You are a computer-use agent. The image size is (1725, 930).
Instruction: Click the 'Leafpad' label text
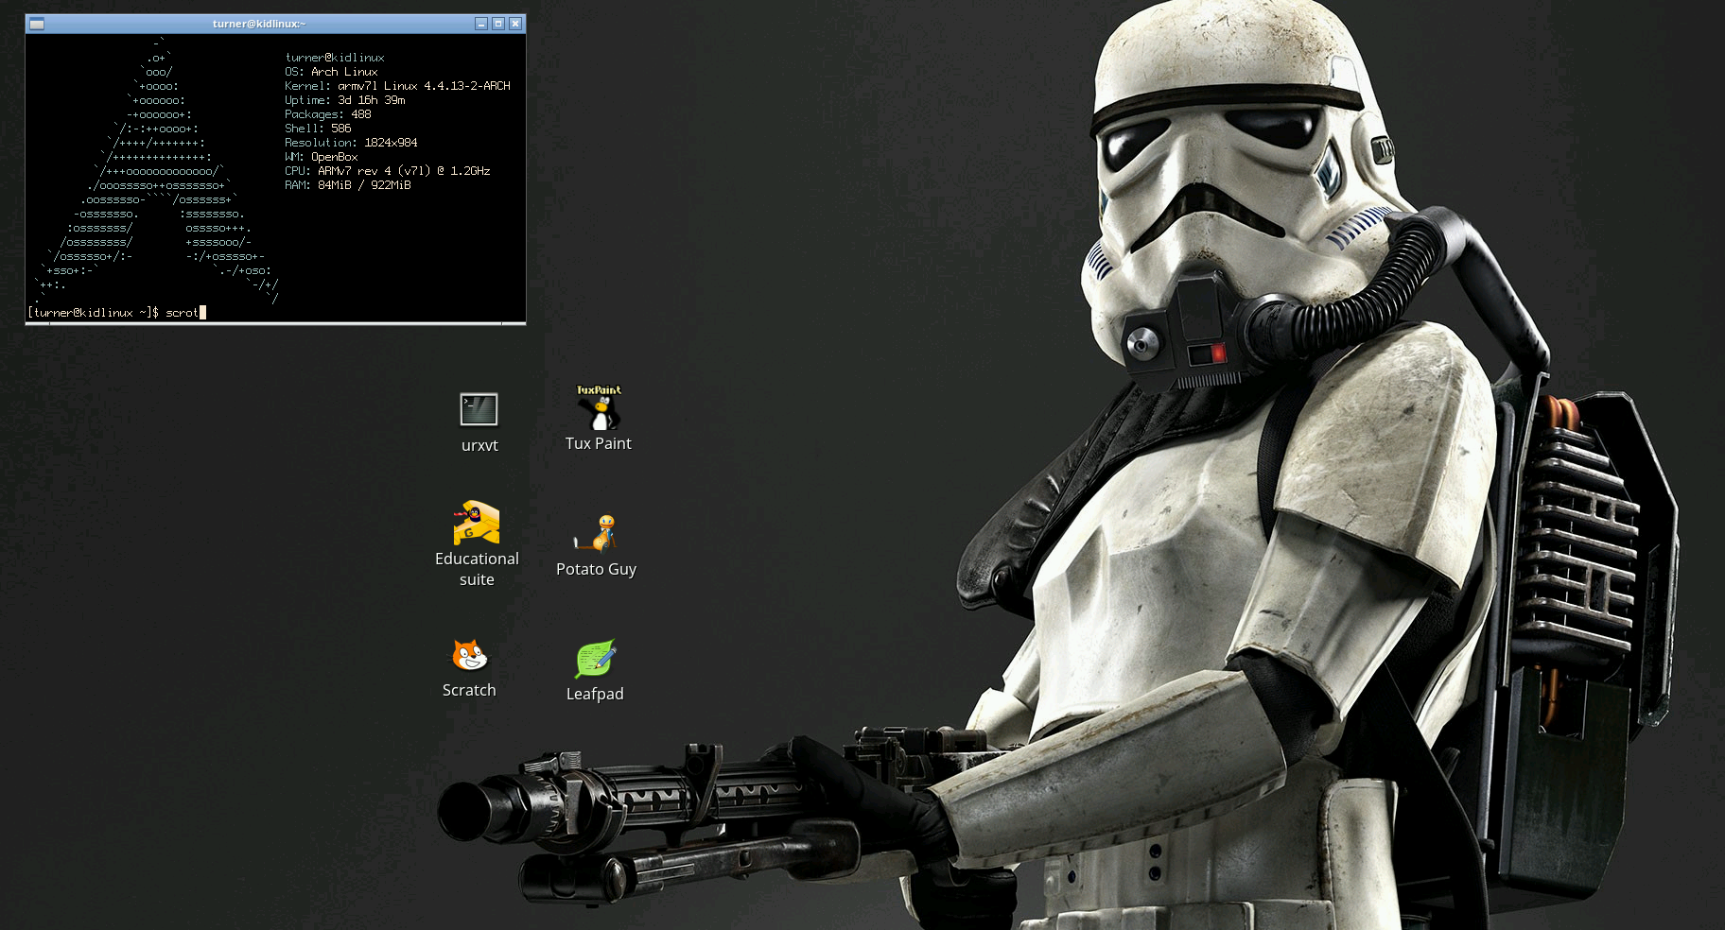(595, 694)
